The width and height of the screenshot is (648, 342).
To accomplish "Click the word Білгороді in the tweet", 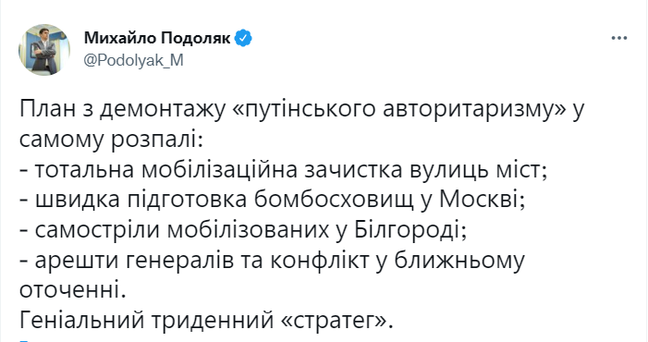I will [x=410, y=230].
